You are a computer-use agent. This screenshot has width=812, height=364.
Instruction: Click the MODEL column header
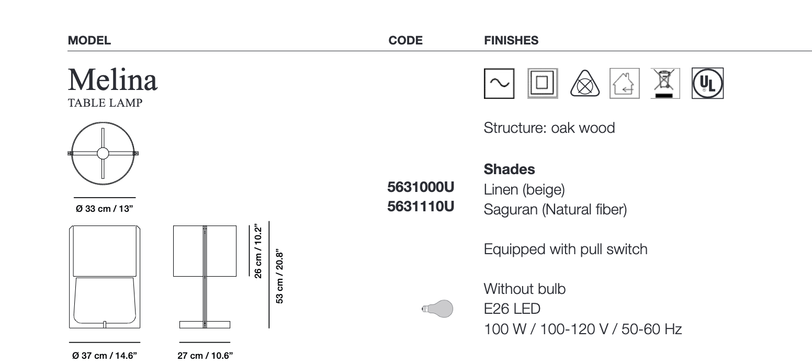point(89,41)
